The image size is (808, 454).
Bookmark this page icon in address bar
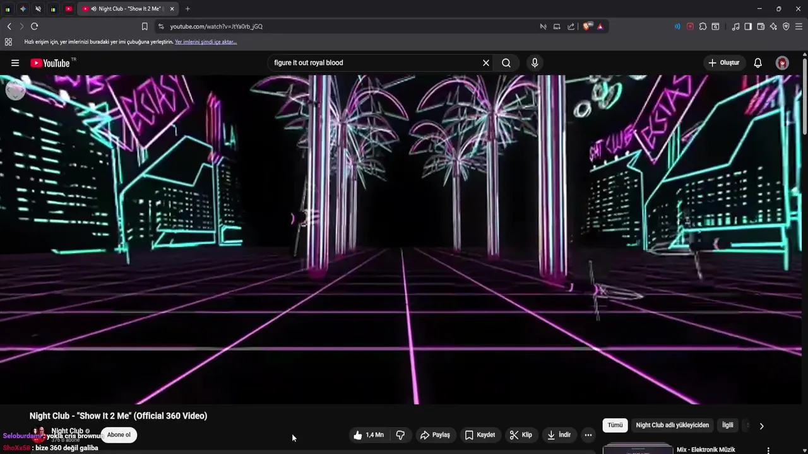(x=145, y=26)
